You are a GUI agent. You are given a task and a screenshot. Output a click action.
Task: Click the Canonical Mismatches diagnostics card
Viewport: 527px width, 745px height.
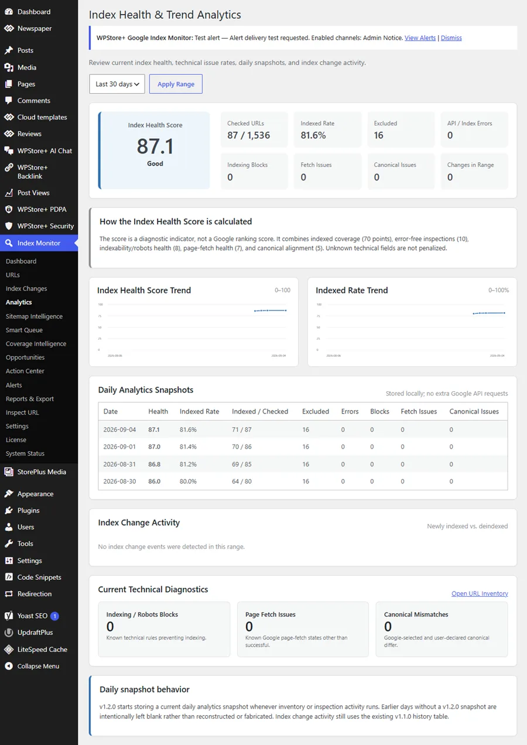(442, 629)
